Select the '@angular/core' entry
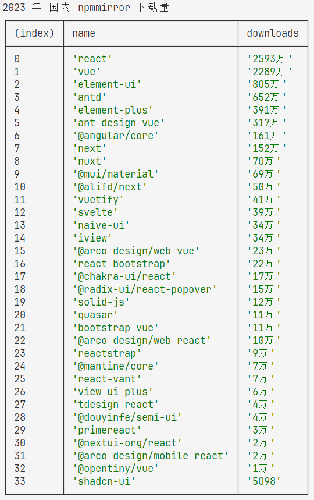This screenshot has height=500, width=314. pos(116,136)
